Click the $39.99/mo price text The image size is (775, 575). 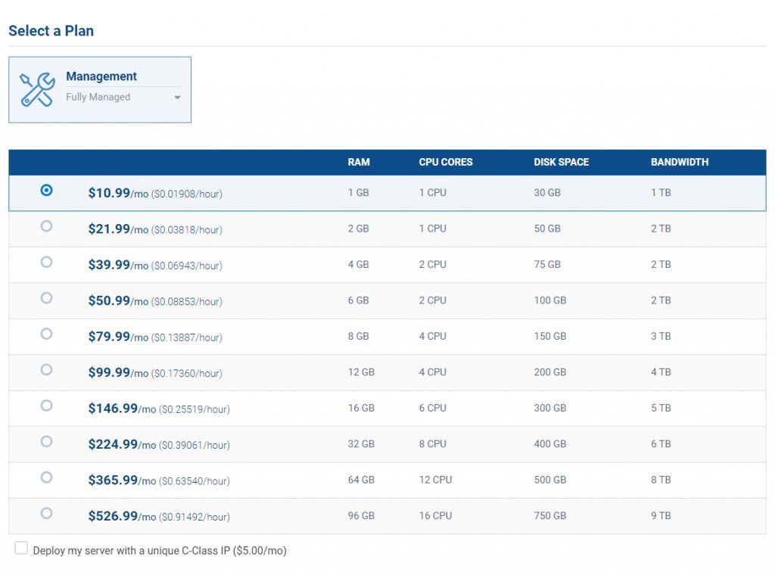pos(118,265)
